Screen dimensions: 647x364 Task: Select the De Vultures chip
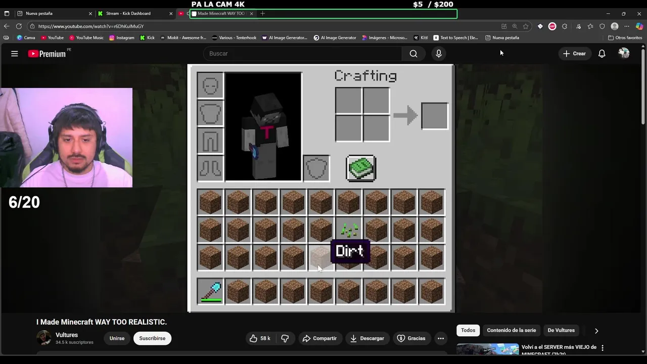tap(561, 331)
